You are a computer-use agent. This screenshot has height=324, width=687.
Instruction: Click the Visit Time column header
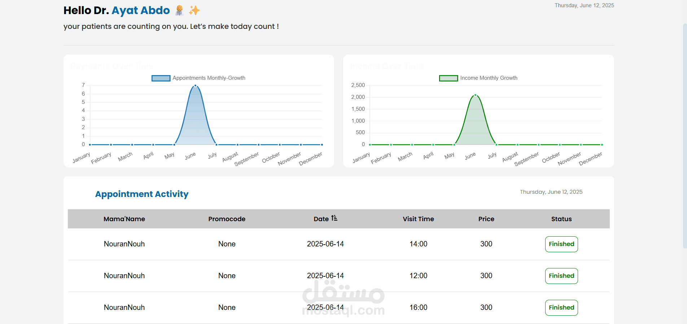click(418, 219)
